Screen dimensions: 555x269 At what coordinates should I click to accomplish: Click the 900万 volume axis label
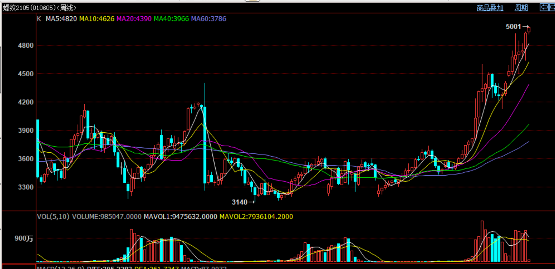pos(24,239)
